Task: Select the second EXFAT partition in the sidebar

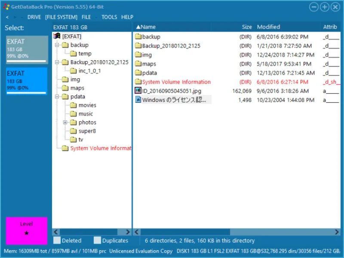Action: (26, 82)
